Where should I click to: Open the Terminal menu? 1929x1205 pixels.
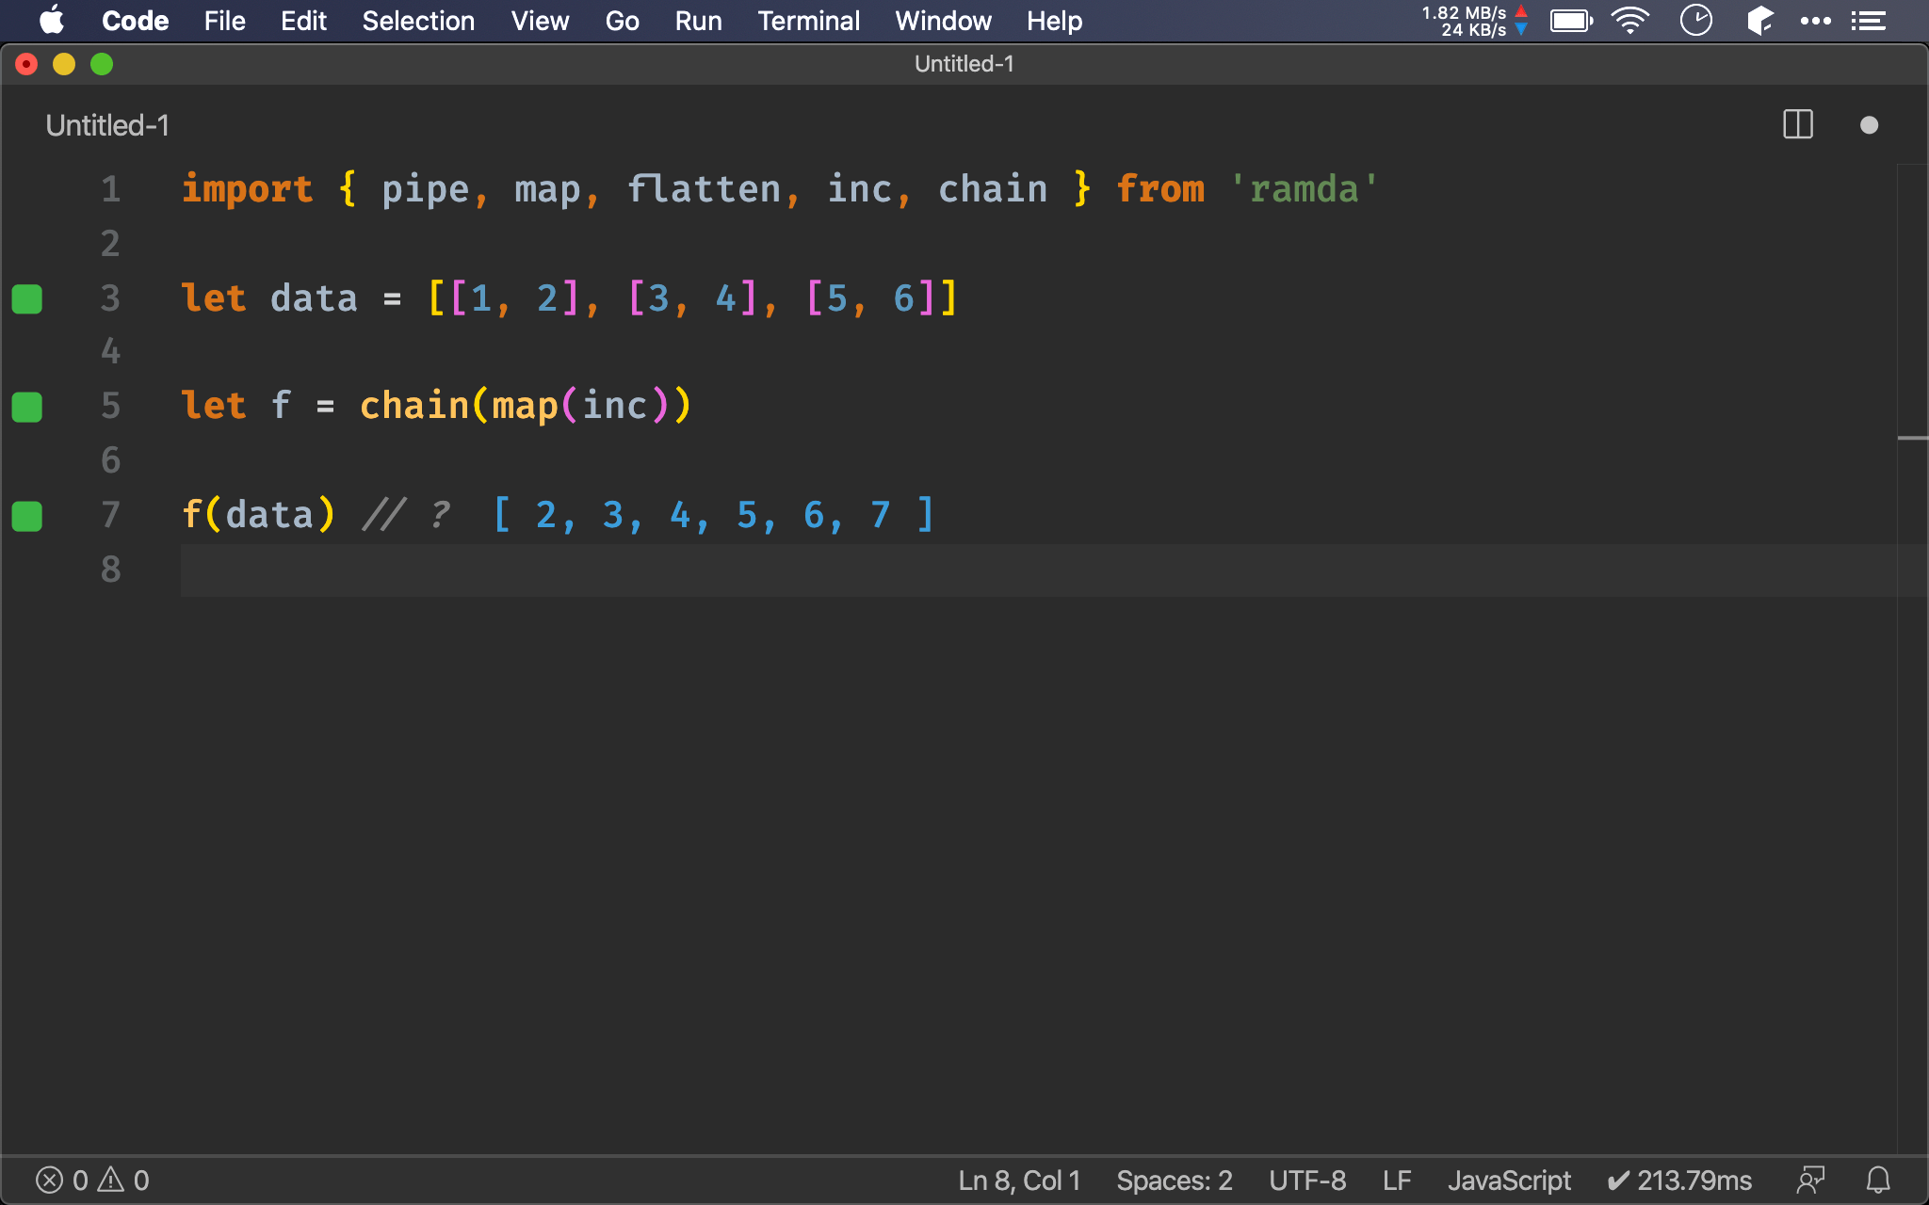pyautogui.click(x=805, y=21)
